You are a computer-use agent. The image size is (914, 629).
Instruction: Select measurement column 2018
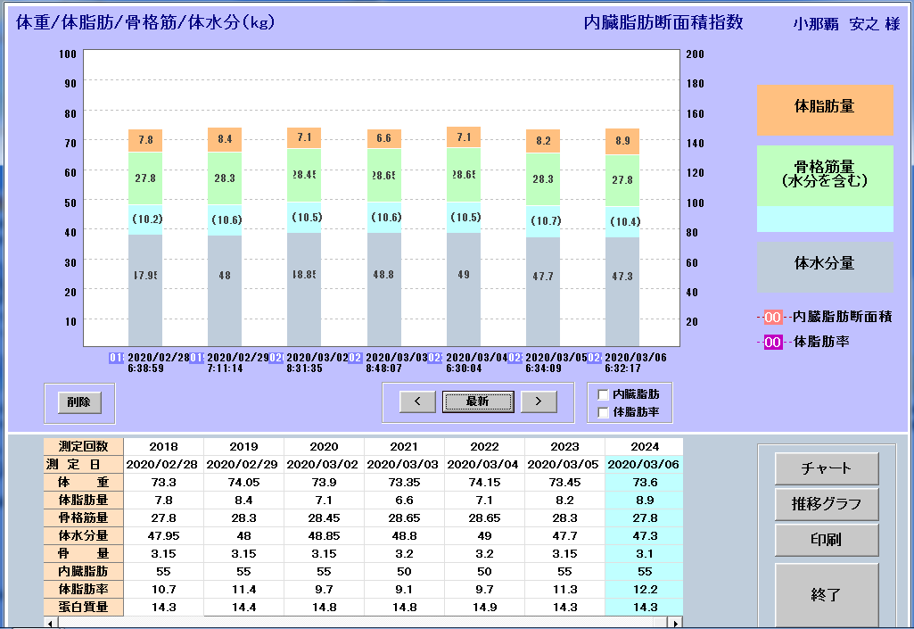coord(164,447)
